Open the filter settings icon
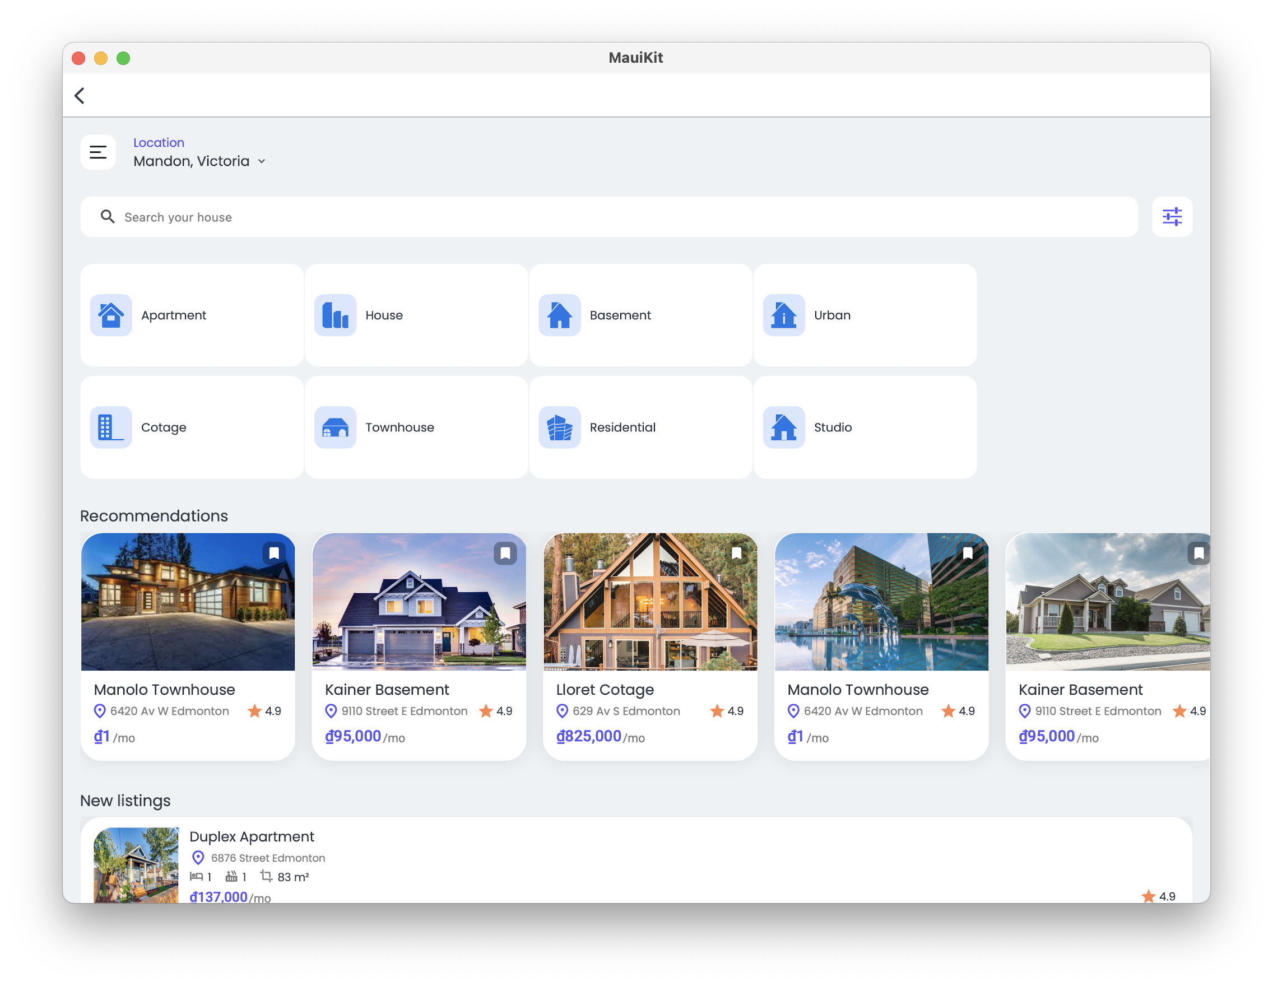Screen dimensions: 1273x986 click(1172, 217)
